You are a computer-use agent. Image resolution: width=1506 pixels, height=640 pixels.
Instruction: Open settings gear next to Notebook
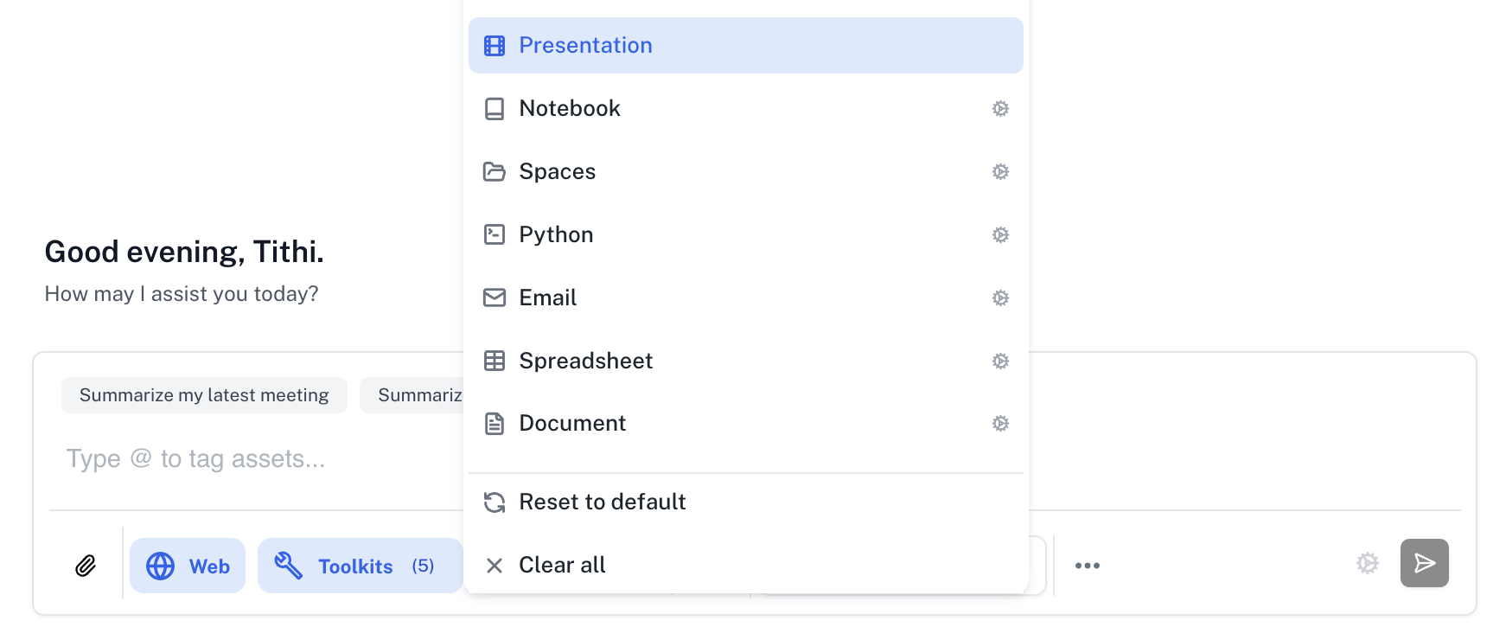click(x=1000, y=109)
